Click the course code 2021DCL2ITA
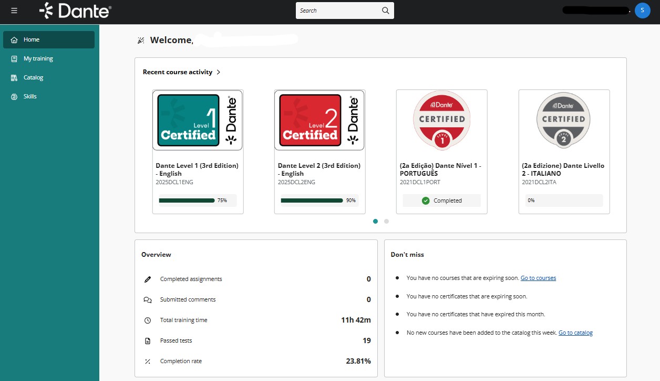The height and width of the screenshot is (381, 660). (540, 182)
